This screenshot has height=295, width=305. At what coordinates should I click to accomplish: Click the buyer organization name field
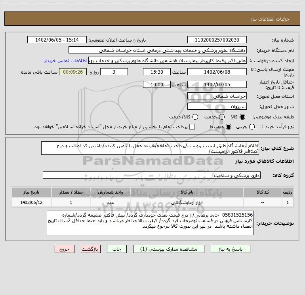[x=158, y=50]
